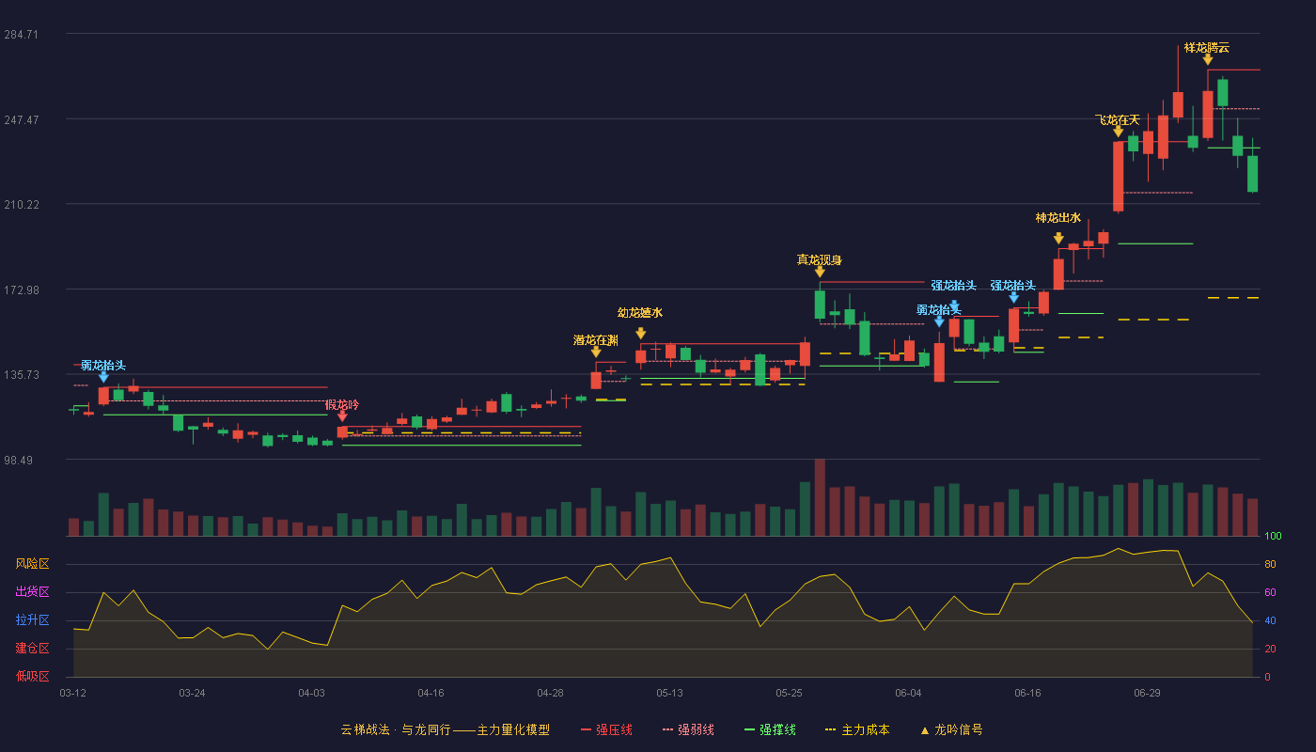Click the yellow arrow under 神龙出水 signal
This screenshot has height=752, width=1316.
tap(1058, 239)
